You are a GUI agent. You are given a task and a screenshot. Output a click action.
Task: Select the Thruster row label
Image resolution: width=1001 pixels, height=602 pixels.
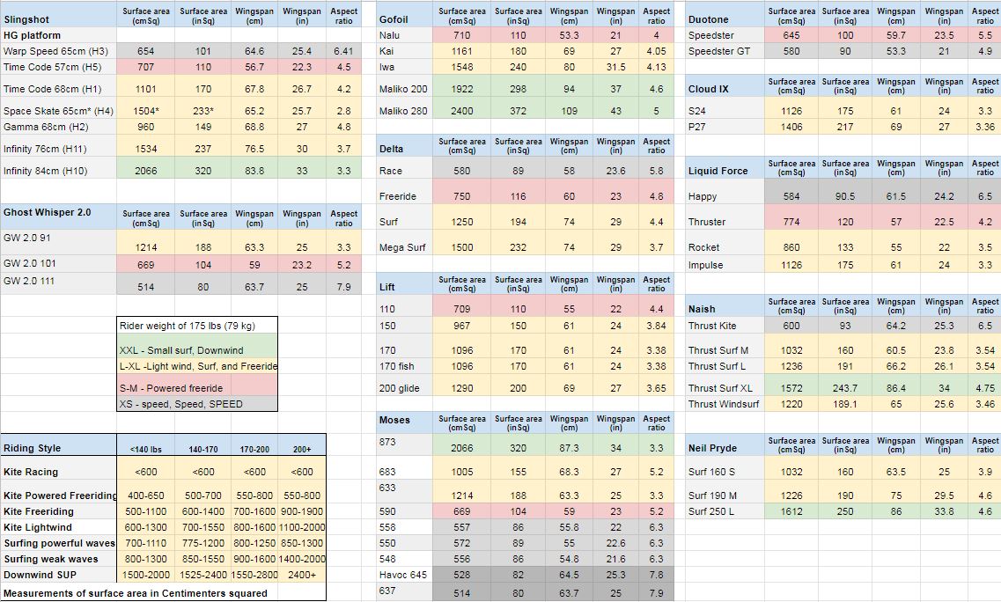[x=725, y=217]
